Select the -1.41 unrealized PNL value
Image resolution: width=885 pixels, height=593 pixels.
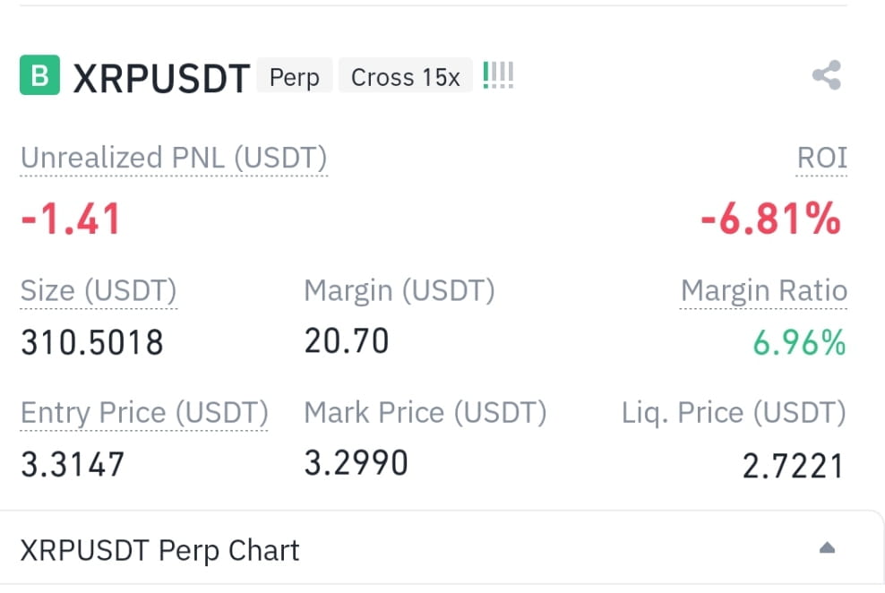(x=71, y=219)
